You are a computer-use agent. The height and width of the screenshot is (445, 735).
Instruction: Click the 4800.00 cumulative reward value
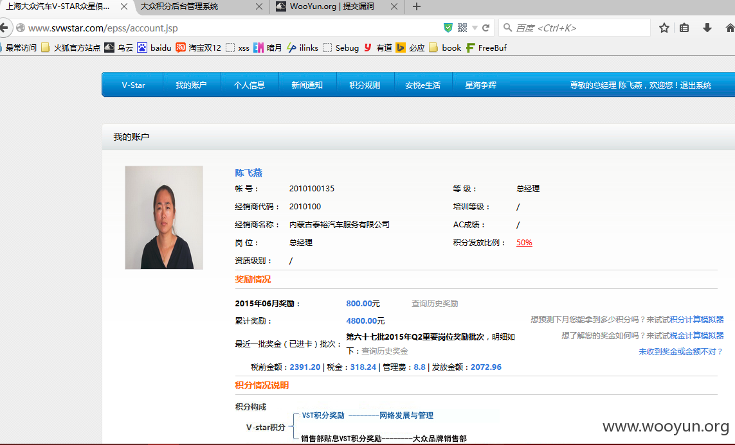(x=361, y=320)
